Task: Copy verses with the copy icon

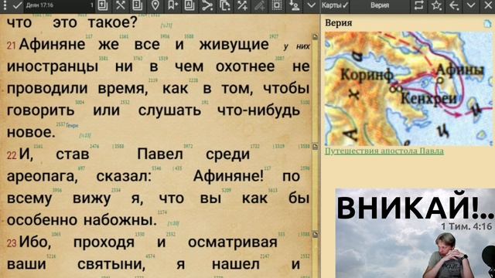Action: tap(225, 5)
